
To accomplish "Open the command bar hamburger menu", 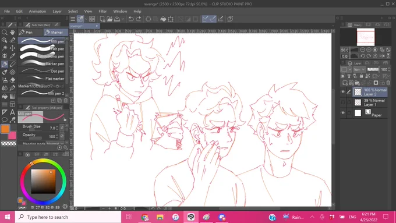I will pos(73,19).
